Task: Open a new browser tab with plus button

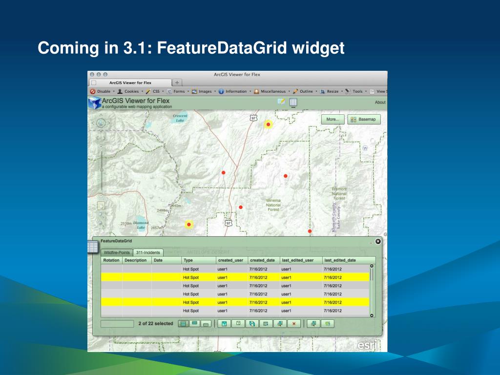Action: pos(177,83)
